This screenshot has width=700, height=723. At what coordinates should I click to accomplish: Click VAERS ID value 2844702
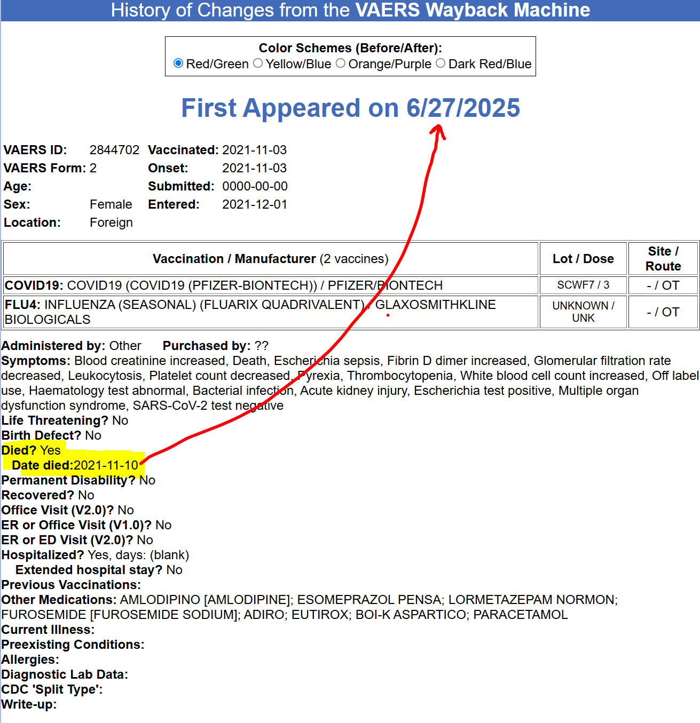click(114, 150)
